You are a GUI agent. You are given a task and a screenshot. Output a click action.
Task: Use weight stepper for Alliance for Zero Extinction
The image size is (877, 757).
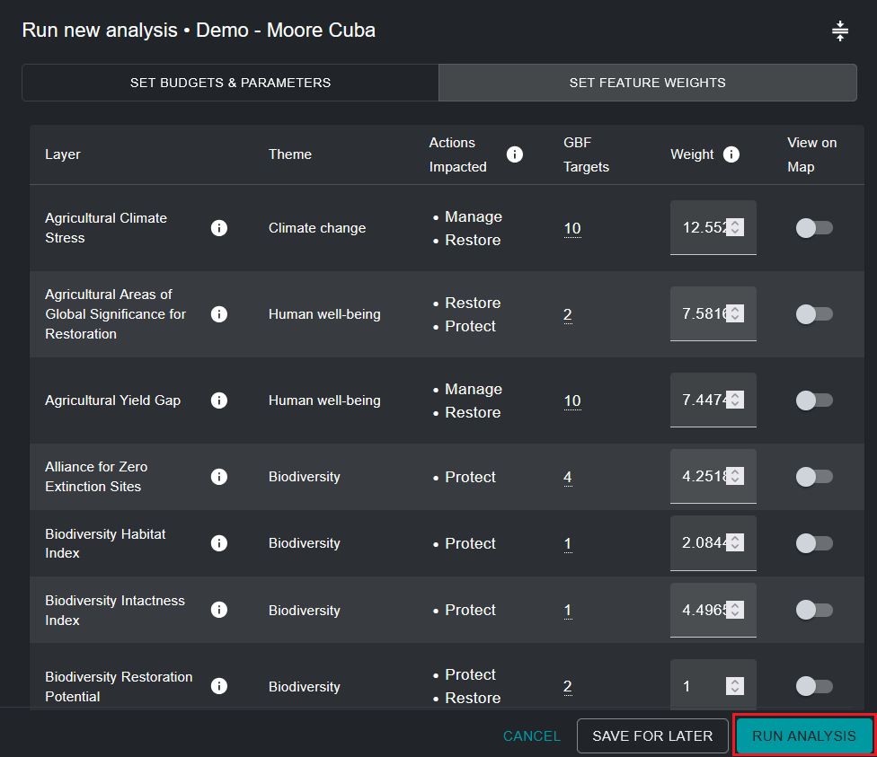coord(735,477)
